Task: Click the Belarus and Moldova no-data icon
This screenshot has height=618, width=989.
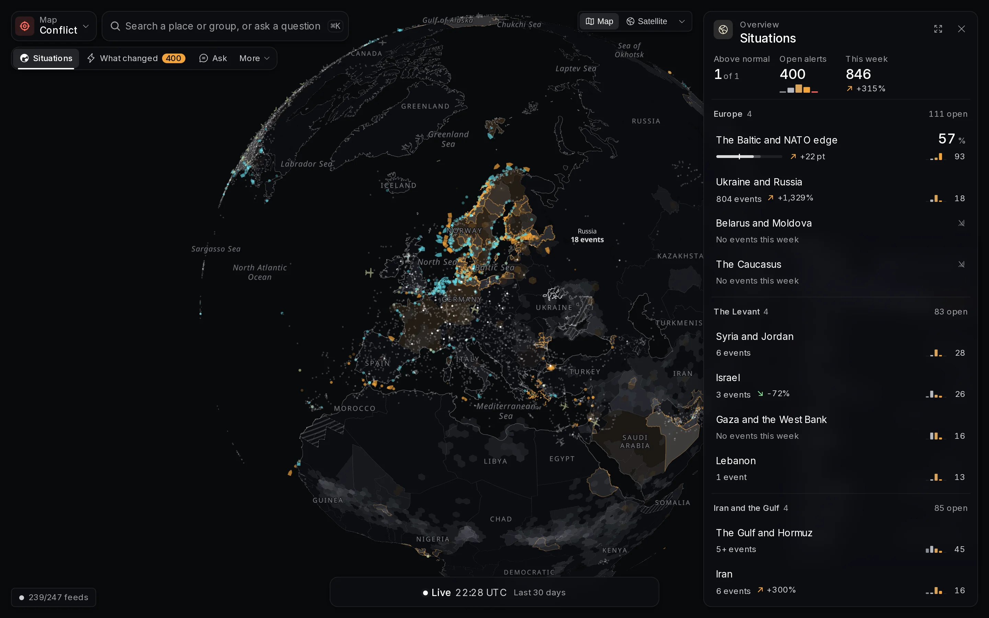Action: pos(961,223)
